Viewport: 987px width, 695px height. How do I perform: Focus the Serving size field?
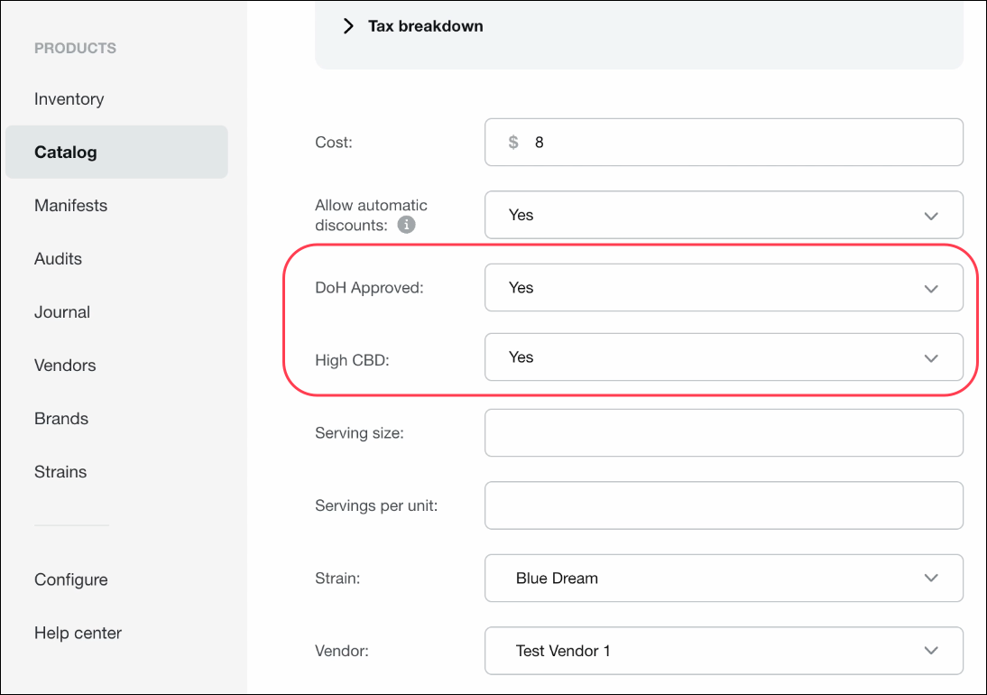click(x=724, y=433)
